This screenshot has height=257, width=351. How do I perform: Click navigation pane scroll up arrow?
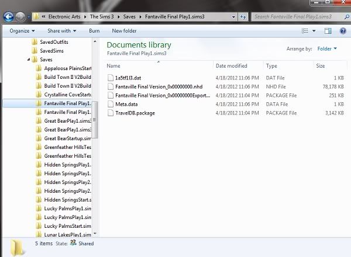point(95,41)
